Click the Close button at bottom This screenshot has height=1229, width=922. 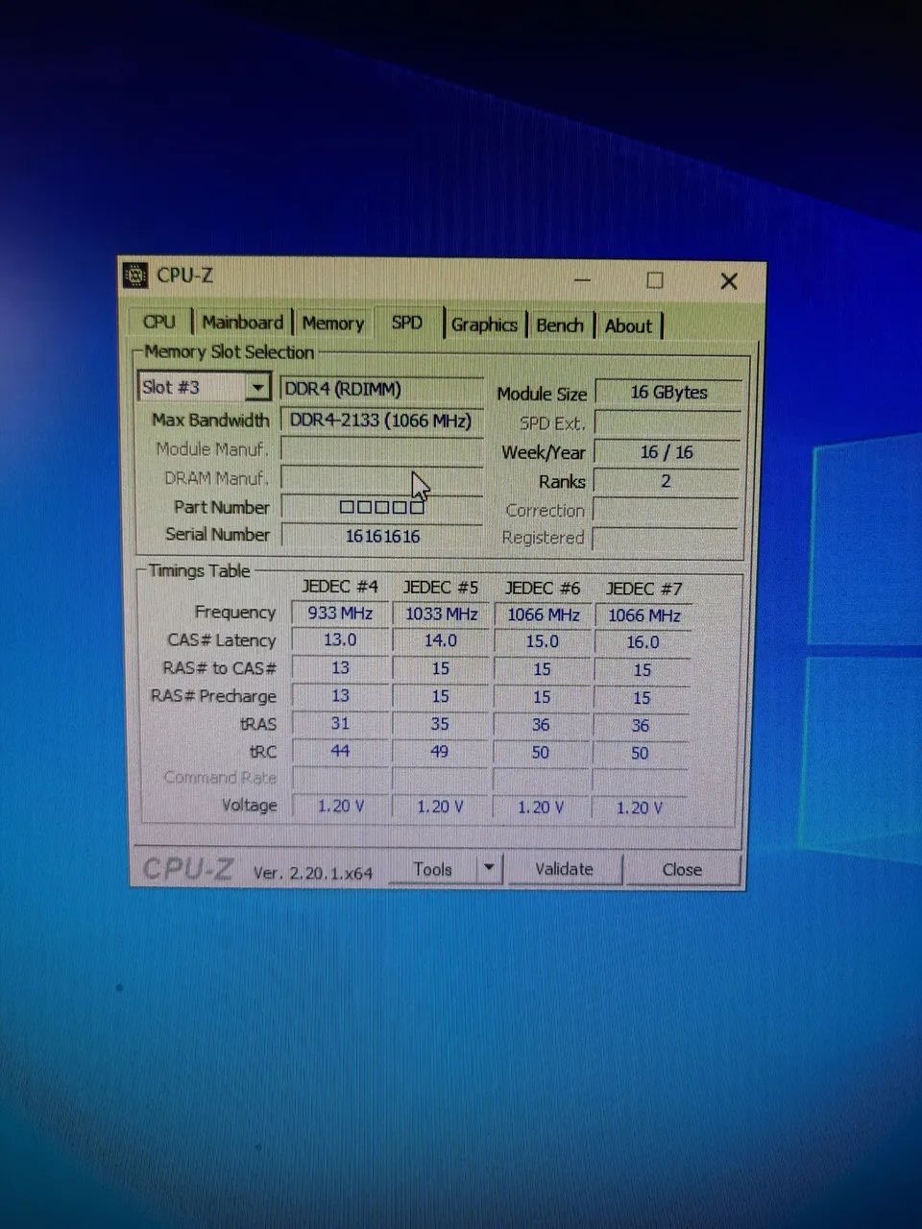682,870
